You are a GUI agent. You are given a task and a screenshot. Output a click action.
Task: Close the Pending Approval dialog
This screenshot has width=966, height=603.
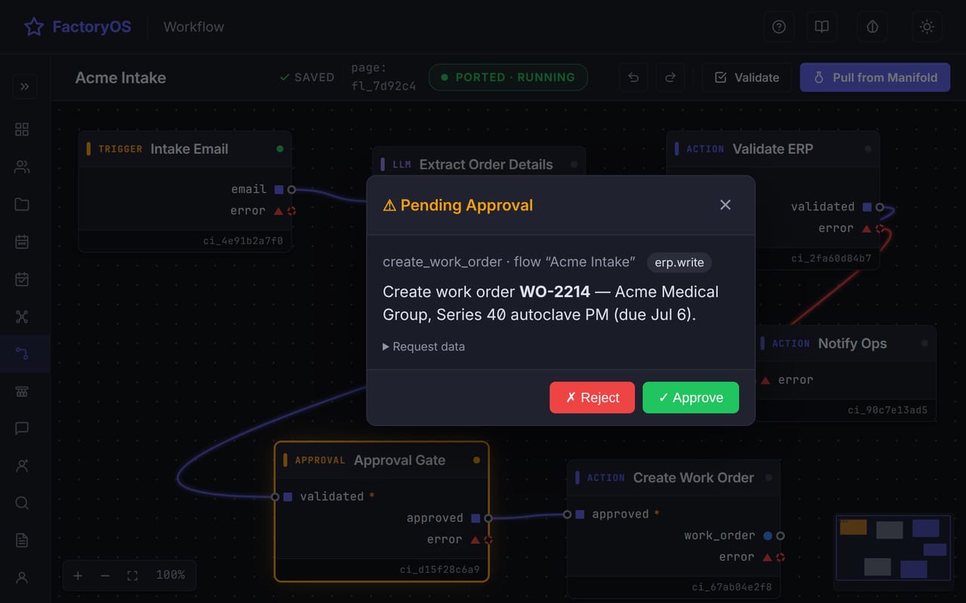pyautogui.click(x=725, y=205)
